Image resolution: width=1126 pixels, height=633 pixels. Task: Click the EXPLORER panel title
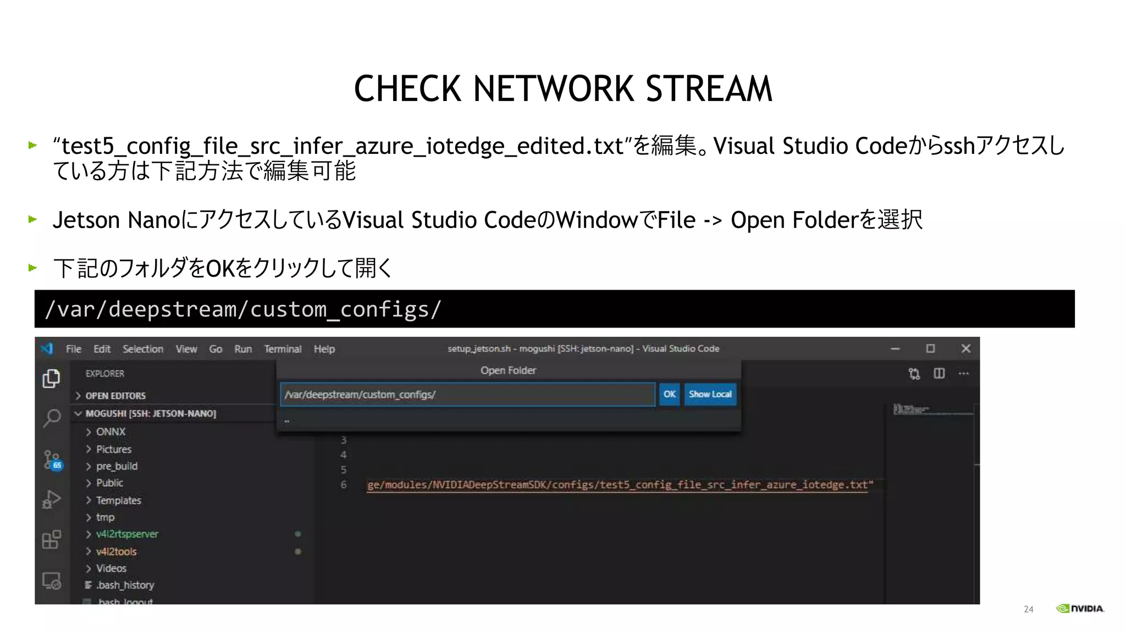coord(105,374)
